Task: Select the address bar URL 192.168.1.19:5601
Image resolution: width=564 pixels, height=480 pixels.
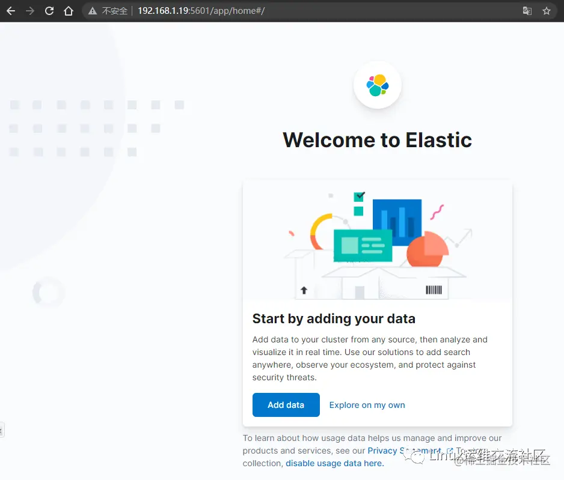Action: click(x=201, y=11)
